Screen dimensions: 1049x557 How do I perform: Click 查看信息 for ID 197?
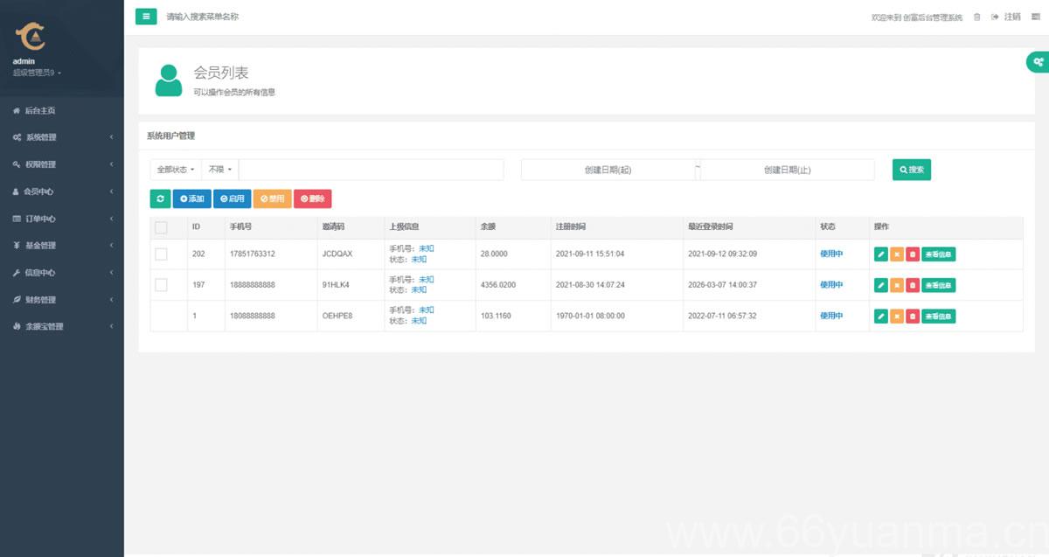click(x=939, y=285)
